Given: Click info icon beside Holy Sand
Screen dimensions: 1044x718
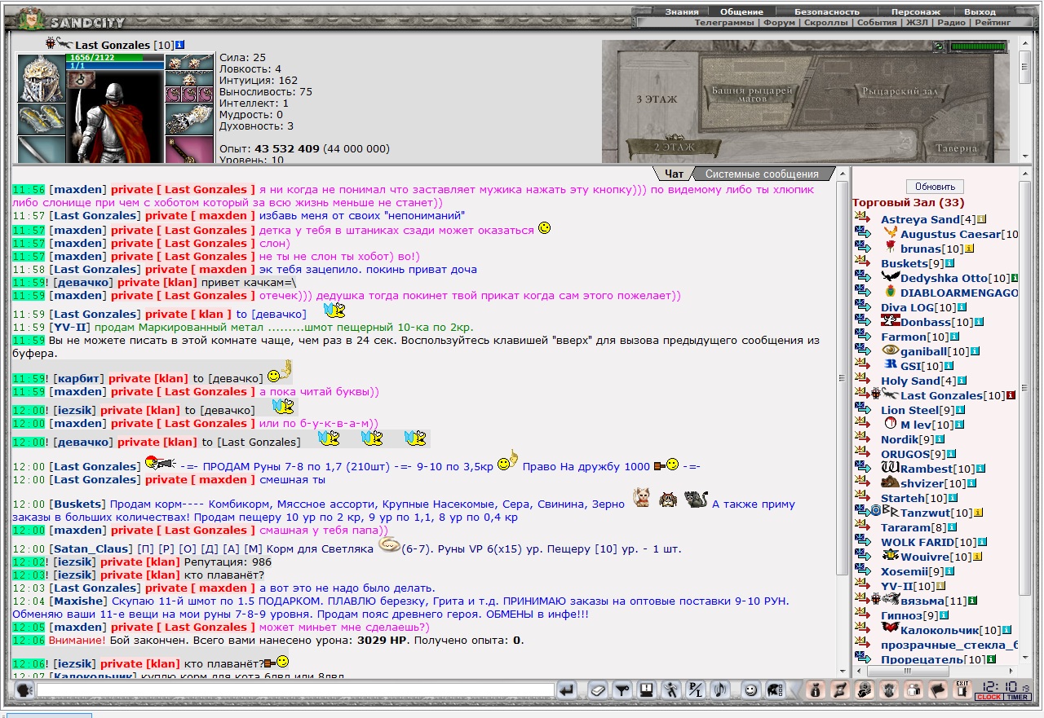Looking at the screenshot, I should pos(962,381).
